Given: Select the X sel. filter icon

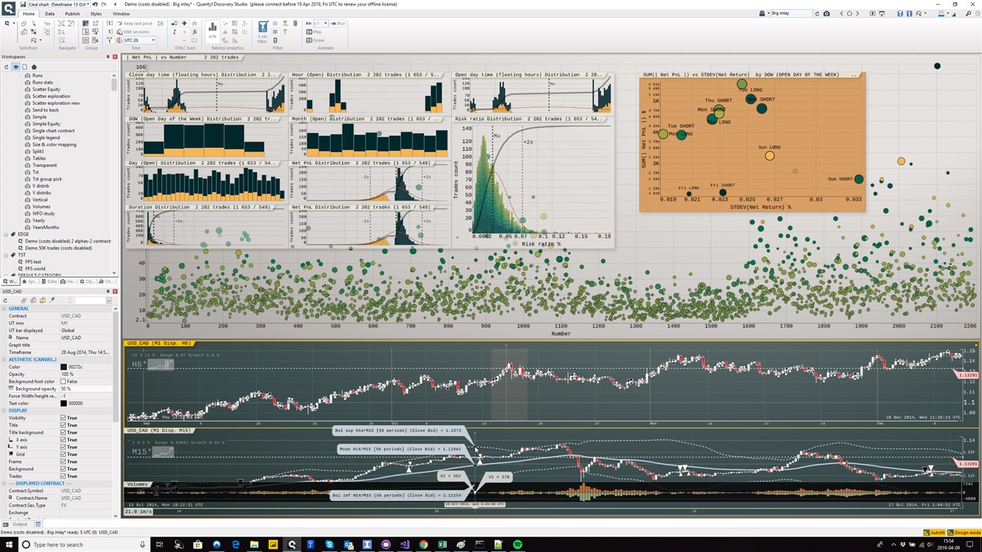Looking at the screenshot, I should [263, 26].
